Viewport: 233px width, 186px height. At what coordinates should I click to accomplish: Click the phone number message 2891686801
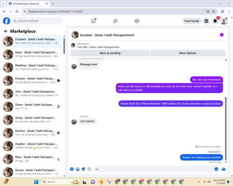click(88, 121)
